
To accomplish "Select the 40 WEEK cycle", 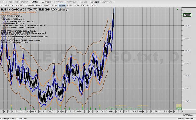I will pos(39,5).
